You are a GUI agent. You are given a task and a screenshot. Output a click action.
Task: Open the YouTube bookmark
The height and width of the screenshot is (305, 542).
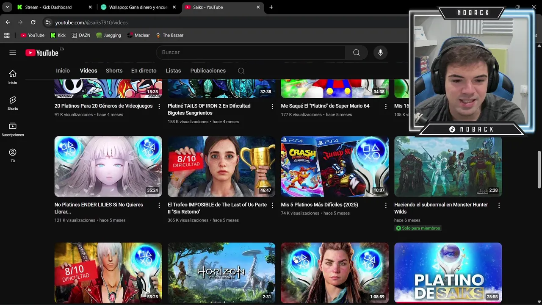pyautogui.click(x=33, y=35)
